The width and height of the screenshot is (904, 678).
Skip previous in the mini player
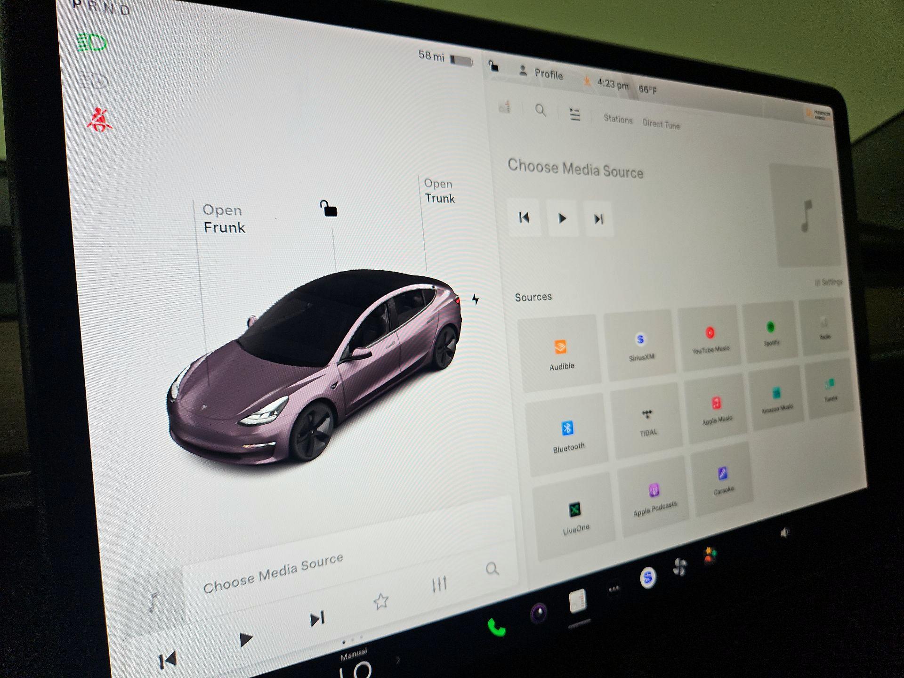(168, 660)
